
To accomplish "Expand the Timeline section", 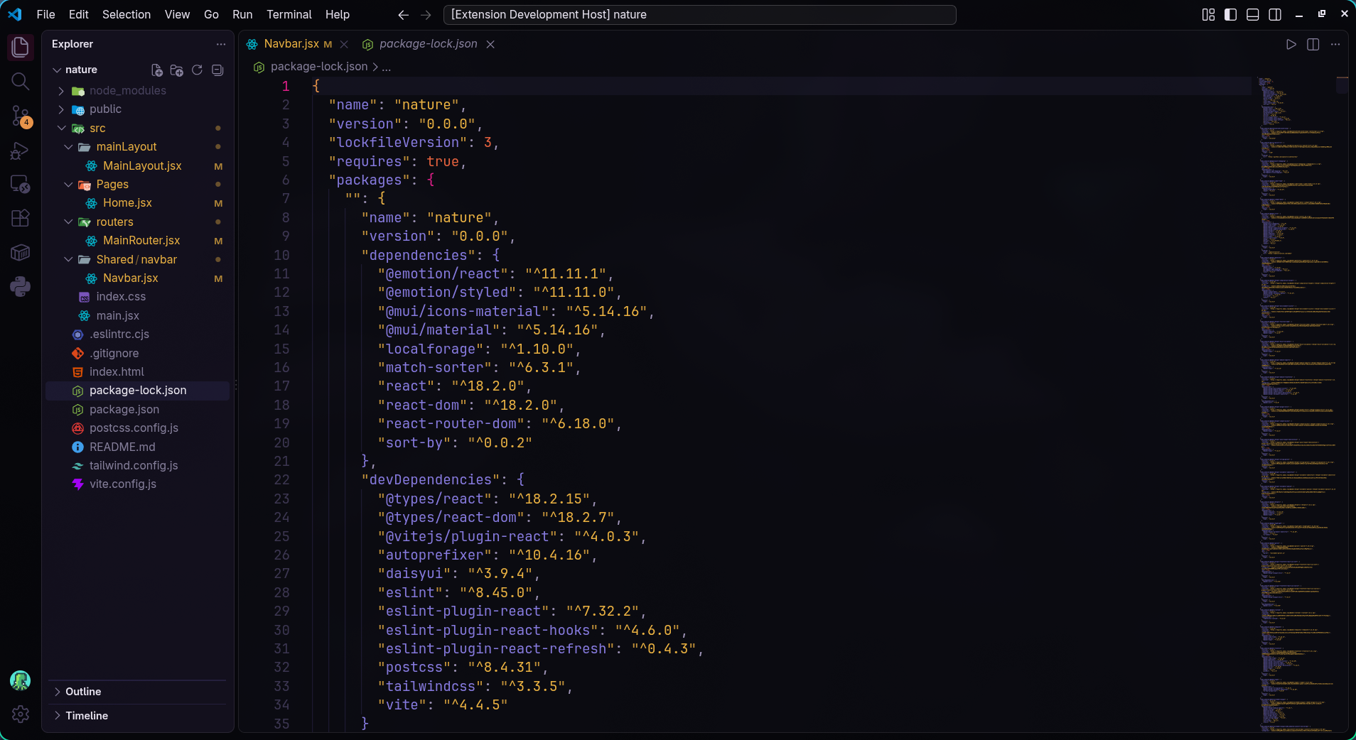I will click(138, 716).
